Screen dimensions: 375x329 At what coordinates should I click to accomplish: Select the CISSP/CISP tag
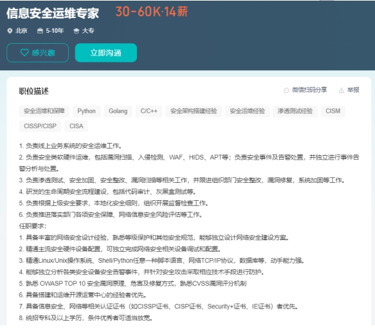click(x=40, y=126)
